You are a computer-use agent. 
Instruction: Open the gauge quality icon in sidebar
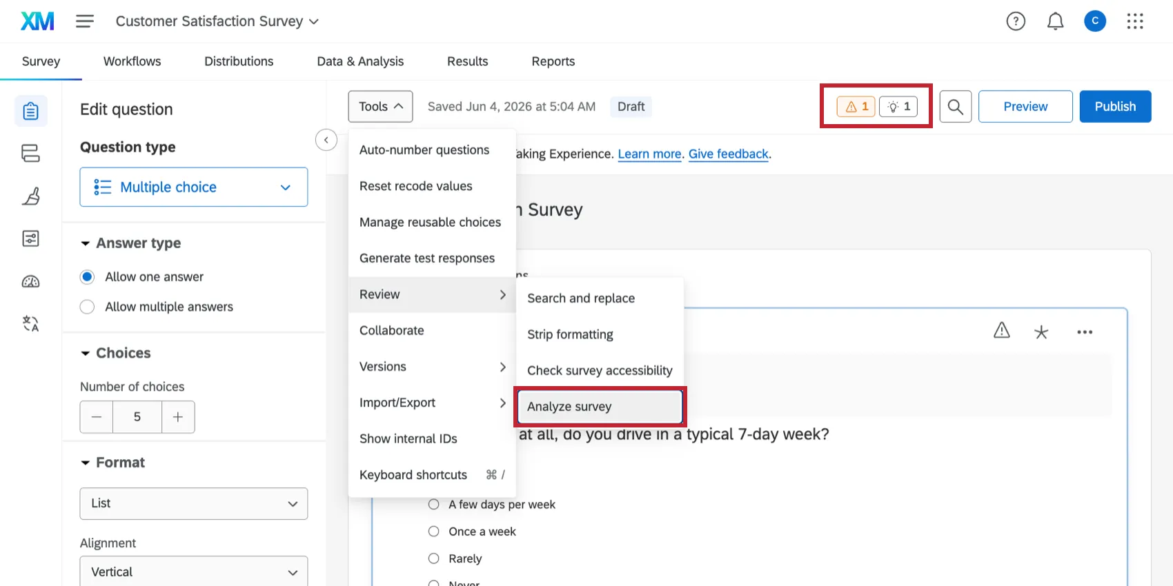click(x=31, y=281)
